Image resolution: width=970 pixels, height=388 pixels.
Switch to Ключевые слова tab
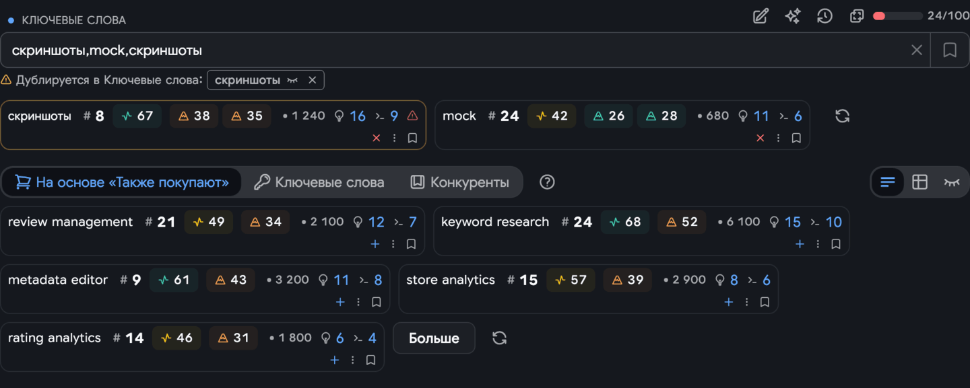coord(319,182)
